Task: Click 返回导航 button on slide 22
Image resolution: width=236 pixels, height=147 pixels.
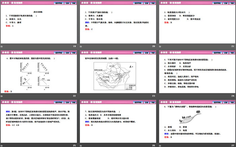Action: pos(59,53)
